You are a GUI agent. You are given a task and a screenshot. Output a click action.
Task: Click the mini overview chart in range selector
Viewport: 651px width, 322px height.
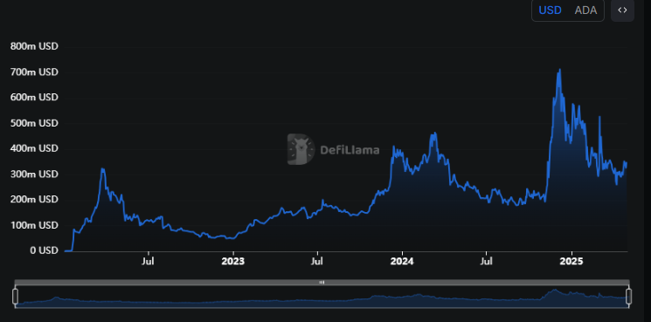point(322,297)
